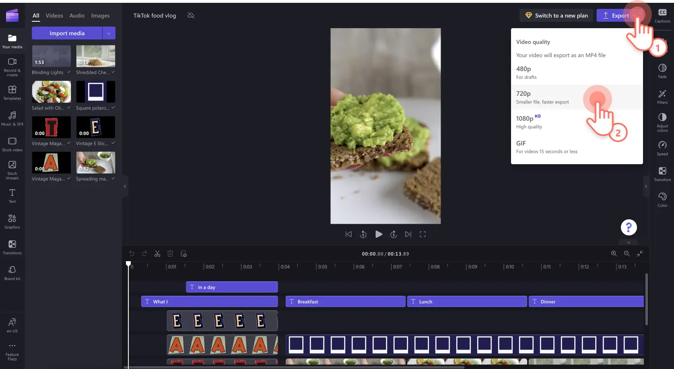Play the video preview
Image resolution: width=674 pixels, height=369 pixels.
pyautogui.click(x=379, y=234)
